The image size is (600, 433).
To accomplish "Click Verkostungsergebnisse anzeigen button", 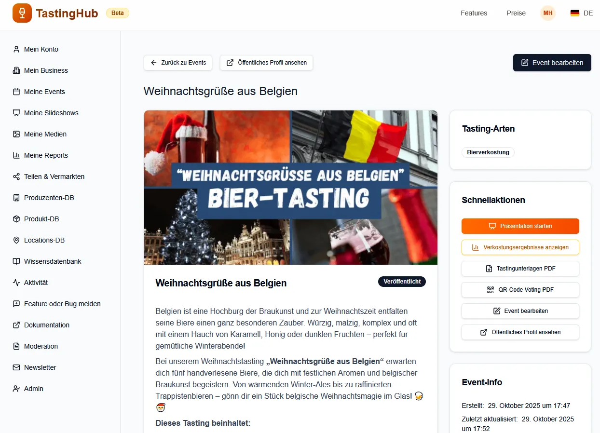I will (520, 247).
